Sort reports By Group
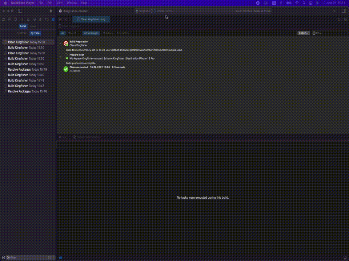The height and width of the screenshot is (261, 349). pyautogui.click(x=22, y=33)
